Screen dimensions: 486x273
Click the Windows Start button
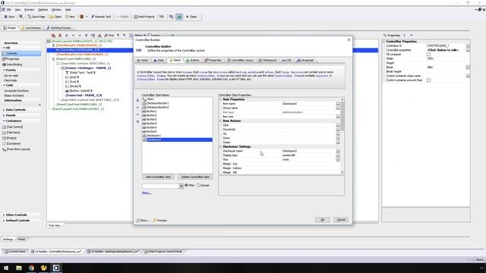click(6, 268)
